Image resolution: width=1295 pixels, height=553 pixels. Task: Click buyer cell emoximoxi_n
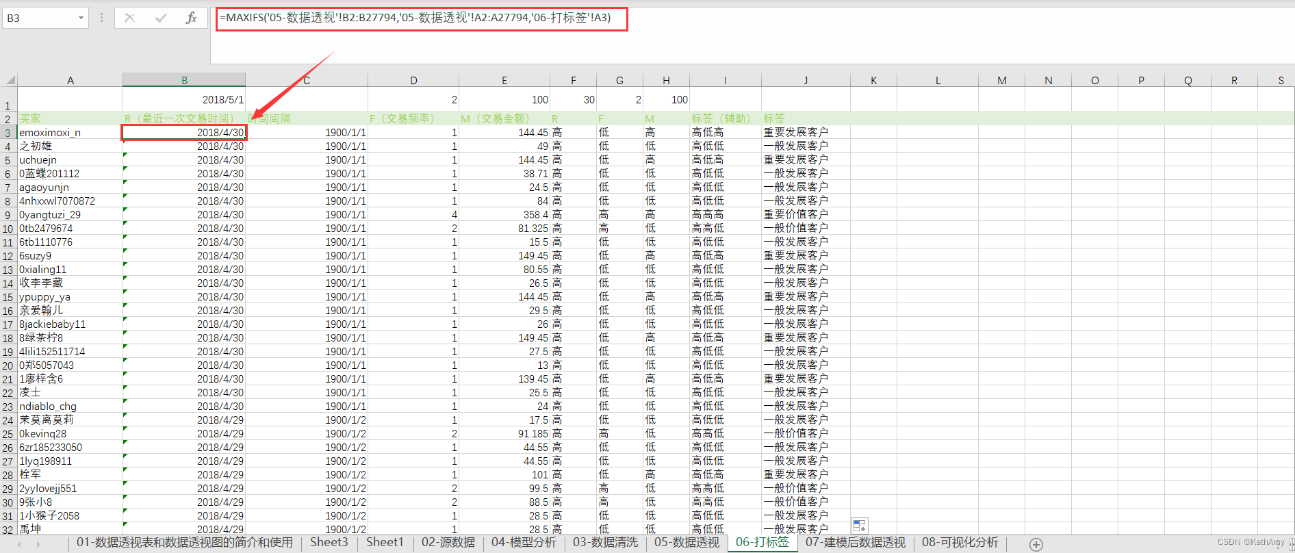tap(70, 133)
